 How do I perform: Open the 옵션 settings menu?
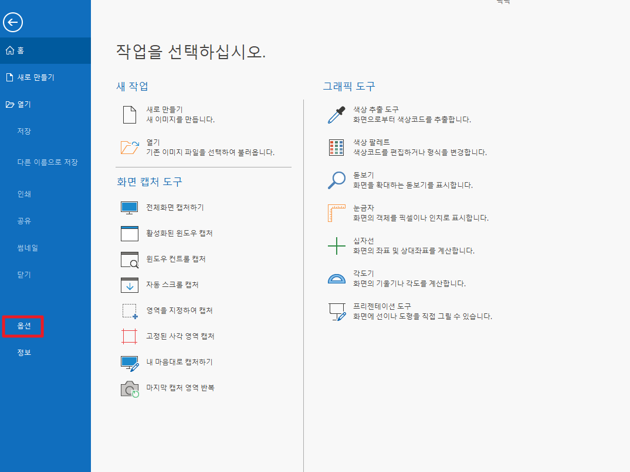tap(23, 327)
